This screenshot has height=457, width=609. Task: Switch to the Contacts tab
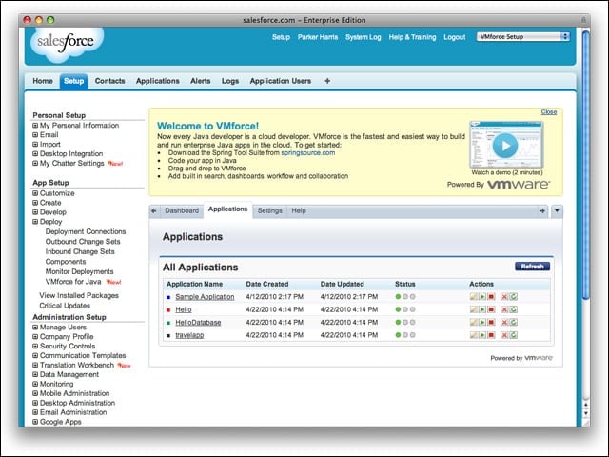[110, 81]
